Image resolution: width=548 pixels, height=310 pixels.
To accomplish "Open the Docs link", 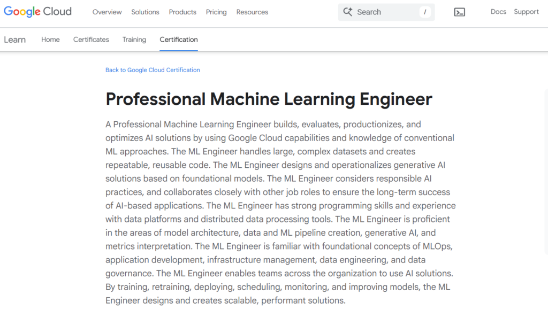I will [x=498, y=12].
